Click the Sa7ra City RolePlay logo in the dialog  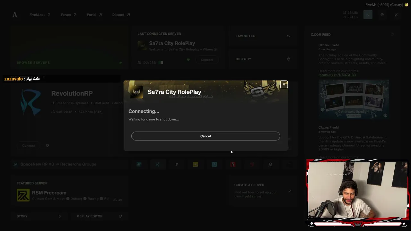[x=136, y=92]
